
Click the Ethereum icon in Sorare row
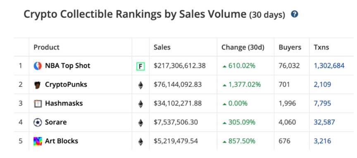141,123
